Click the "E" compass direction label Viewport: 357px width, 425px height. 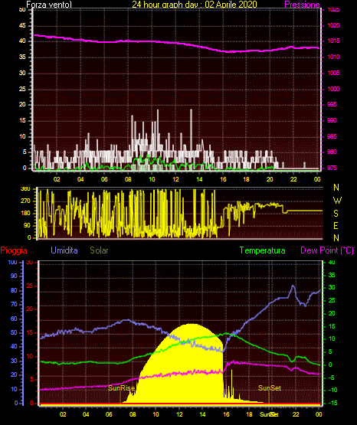pos(336,225)
